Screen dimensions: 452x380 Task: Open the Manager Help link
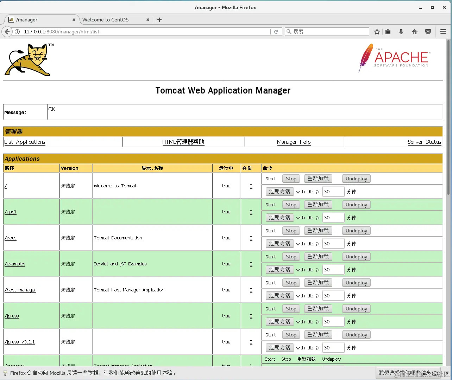point(294,142)
